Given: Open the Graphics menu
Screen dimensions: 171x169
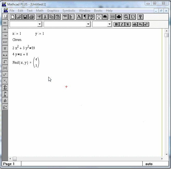Looking at the screenshot, I should [53, 11].
